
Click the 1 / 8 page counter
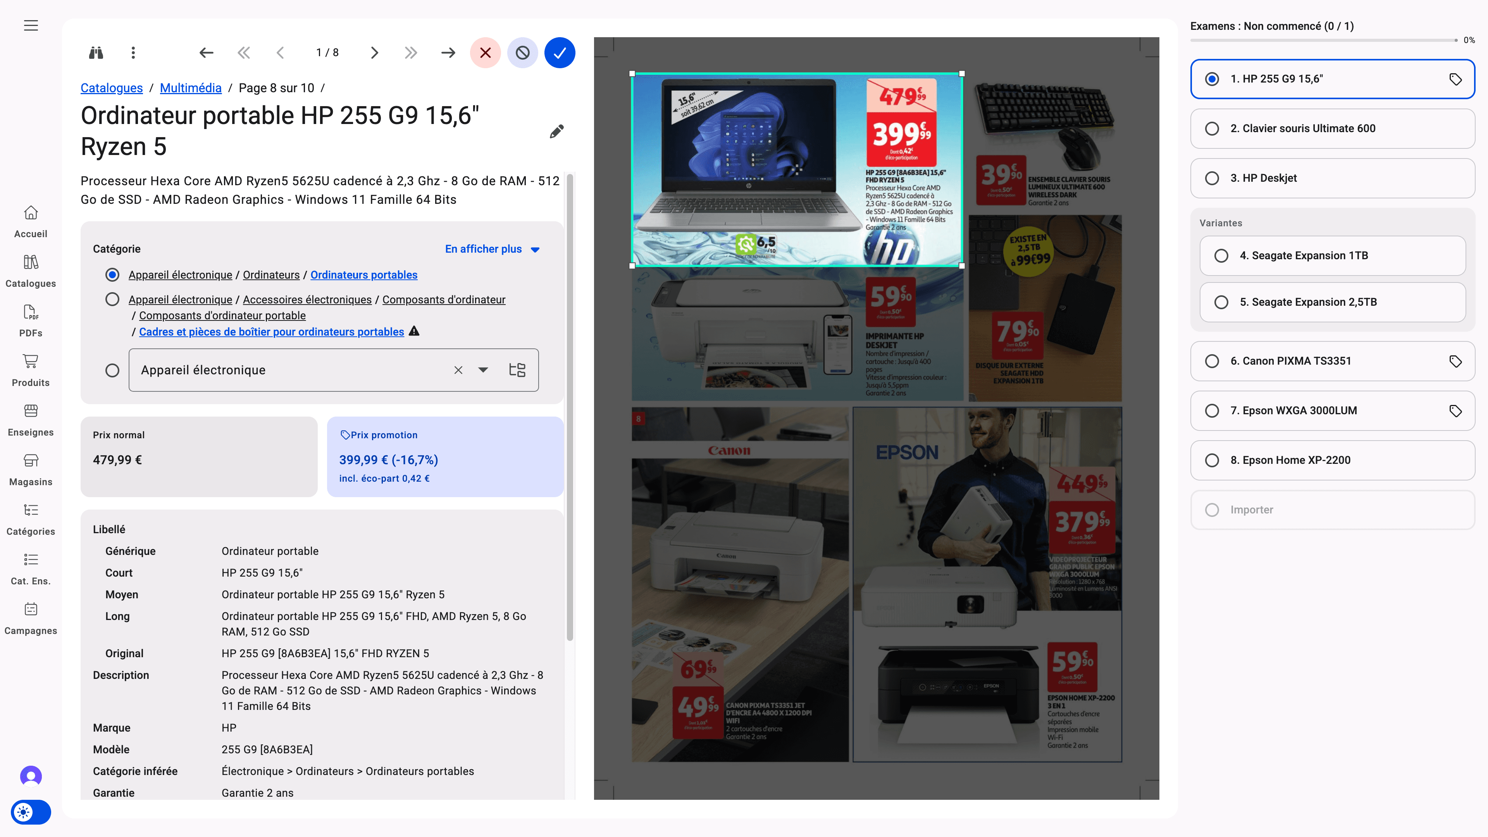pyautogui.click(x=327, y=53)
